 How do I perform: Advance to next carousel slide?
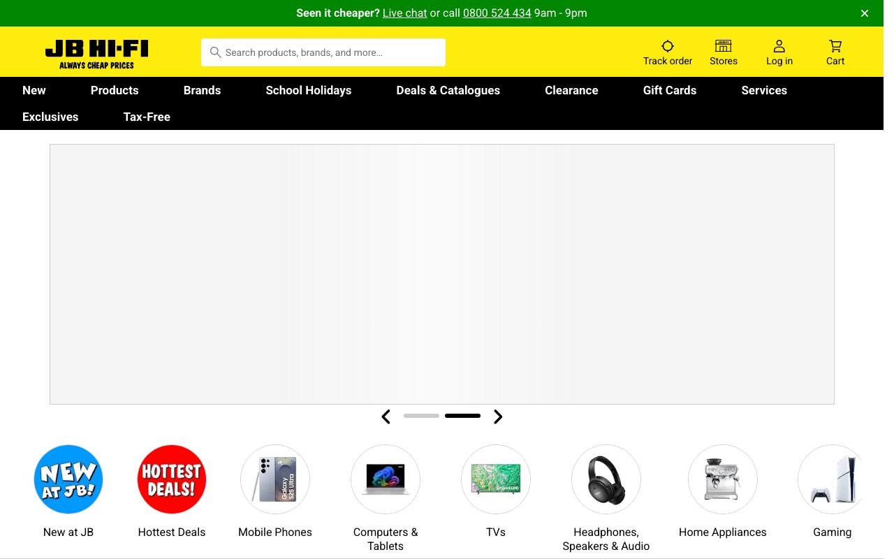tap(498, 416)
